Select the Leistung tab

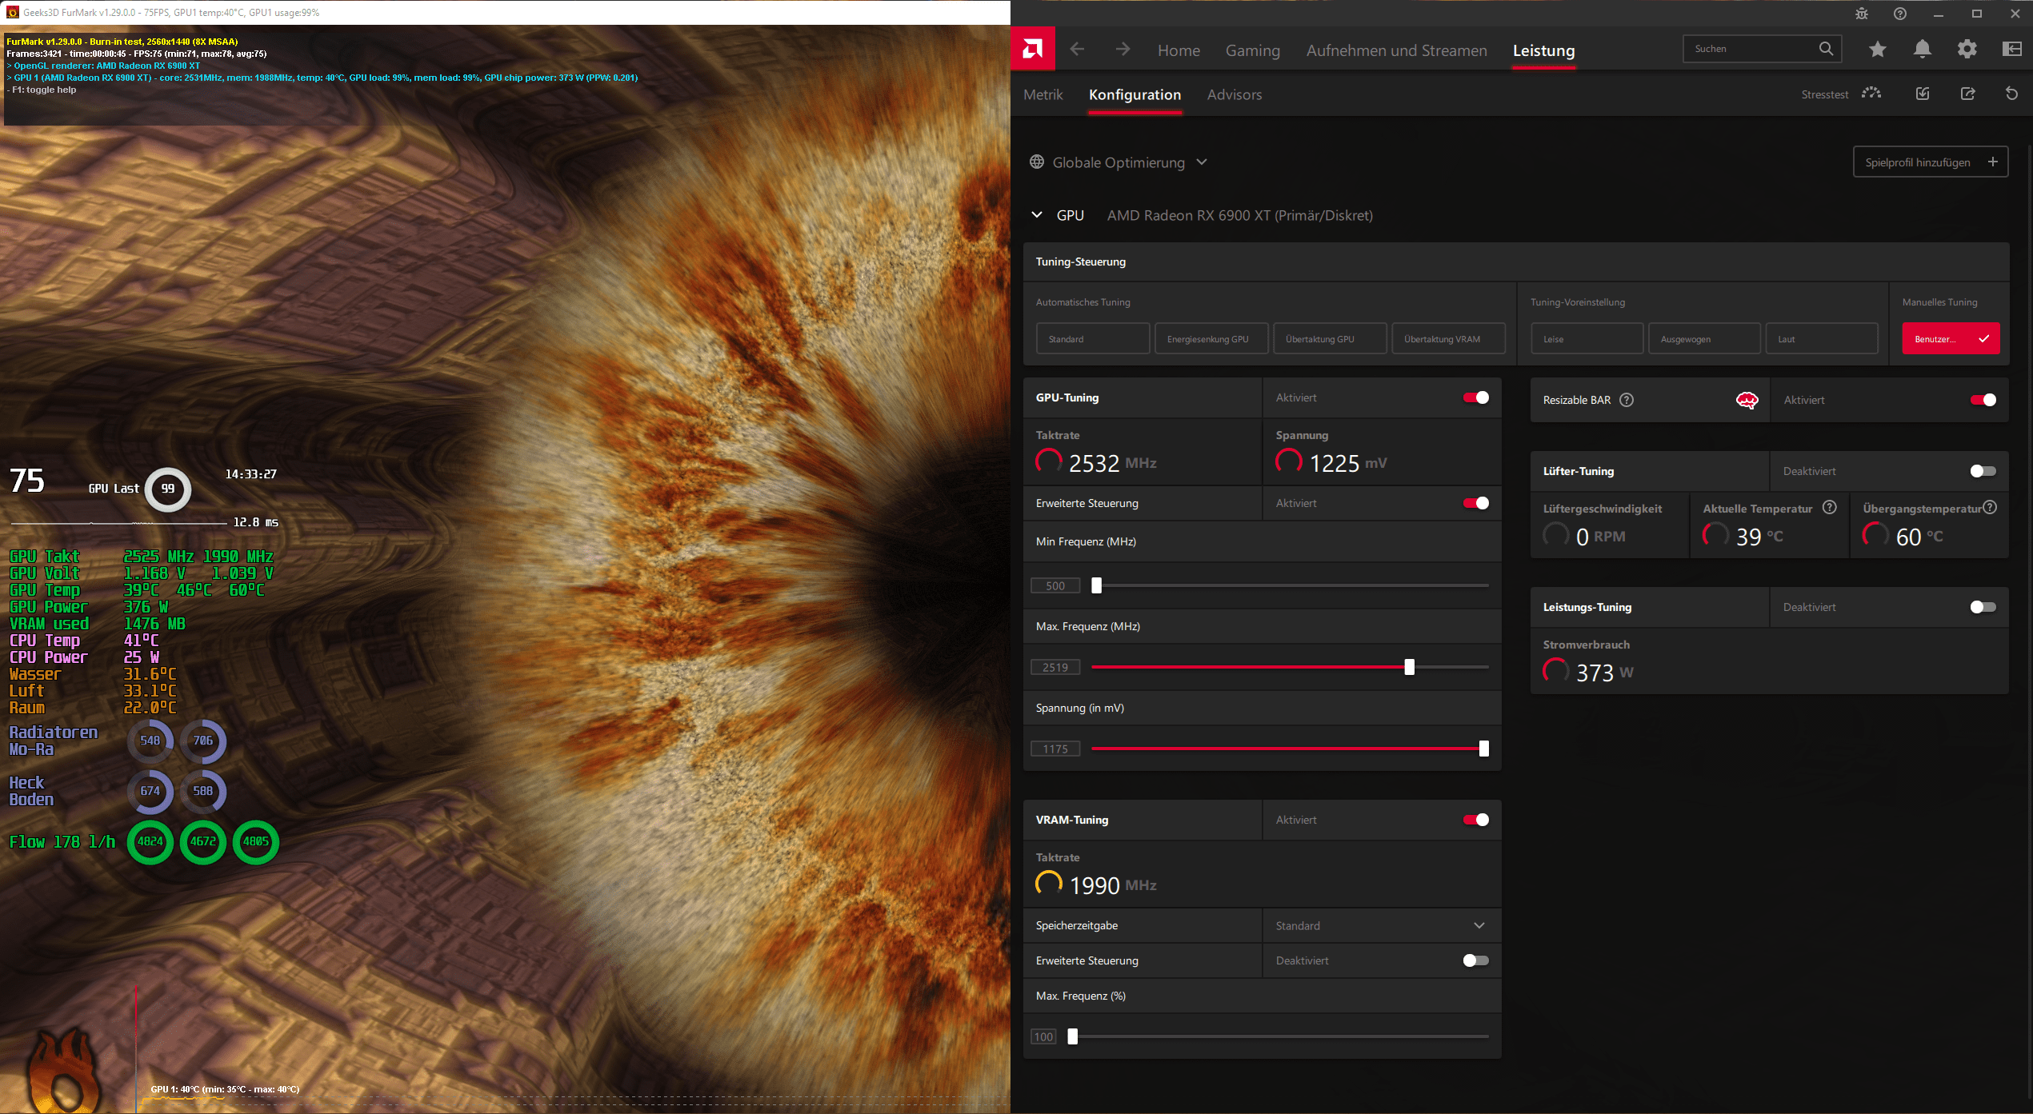point(1543,50)
